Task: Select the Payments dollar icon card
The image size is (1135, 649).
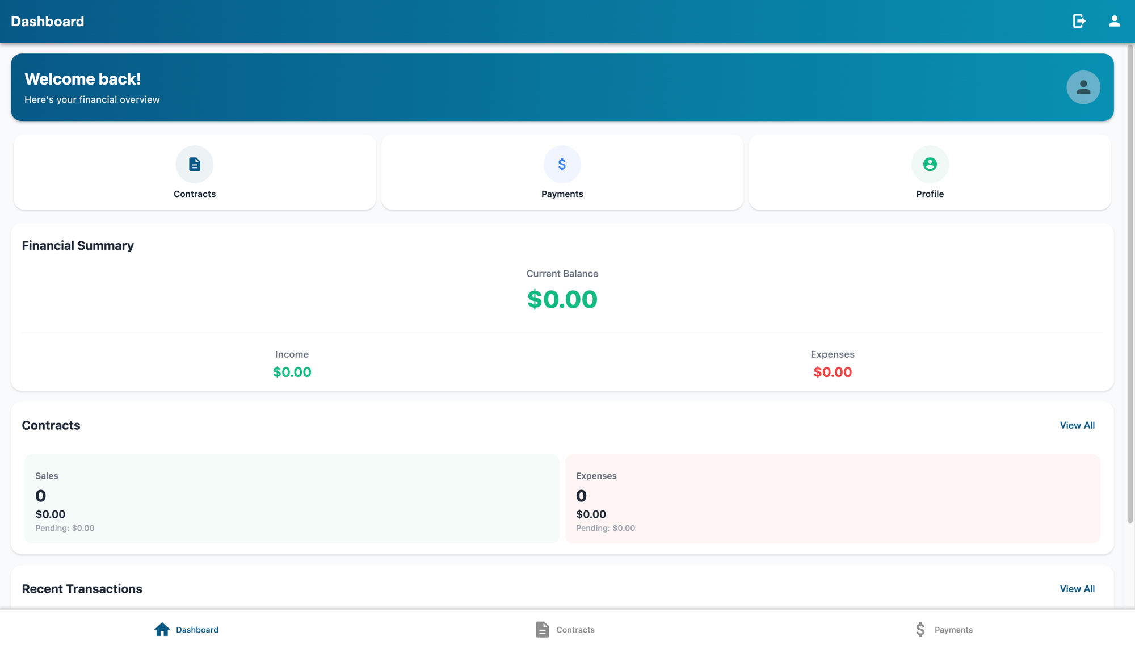Action: 562,172
